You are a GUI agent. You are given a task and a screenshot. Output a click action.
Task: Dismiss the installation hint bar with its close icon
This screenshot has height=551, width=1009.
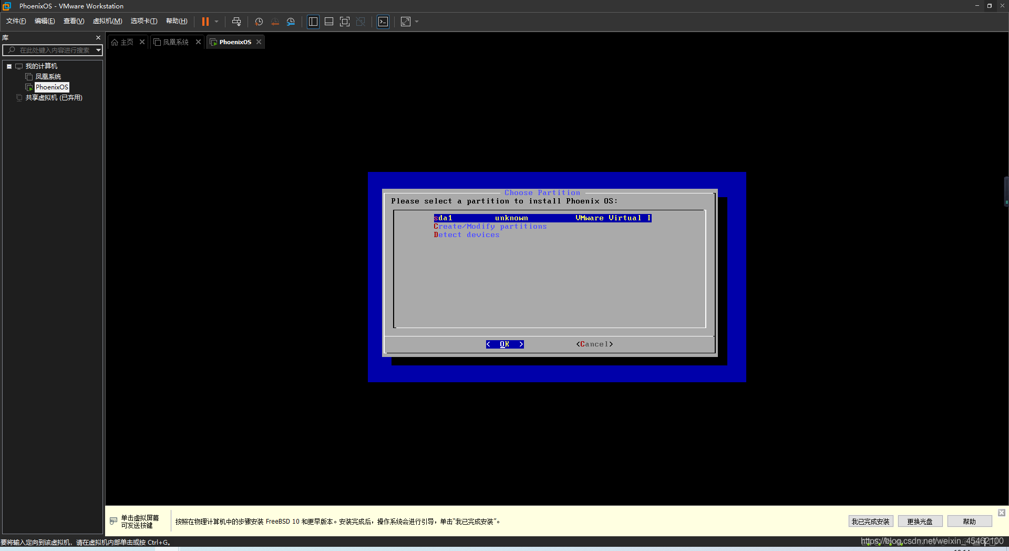pyautogui.click(x=1002, y=513)
